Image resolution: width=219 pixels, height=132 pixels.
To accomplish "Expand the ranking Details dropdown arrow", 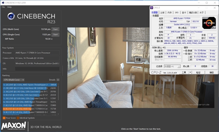I will pos(58,80).
